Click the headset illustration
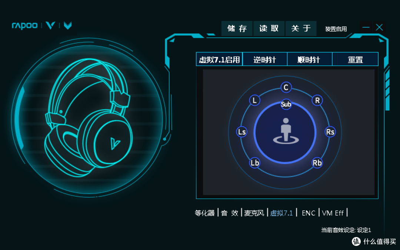This screenshot has height=250, width=400. [x=89, y=117]
